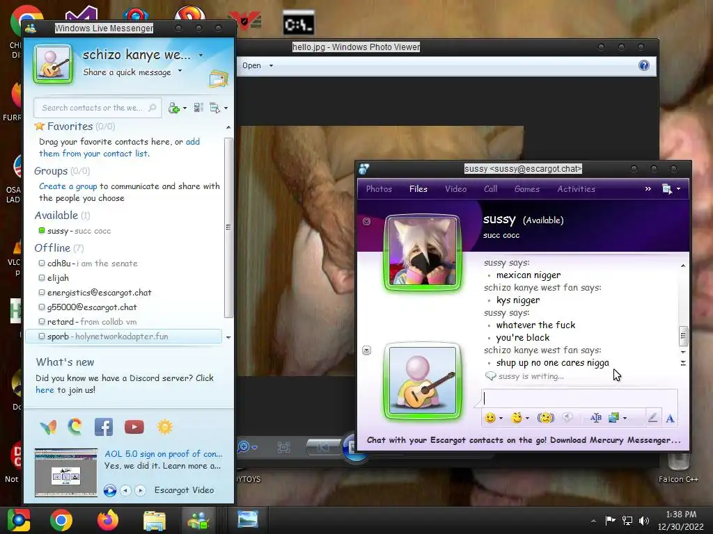The height and width of the screenshot is (534, 713).
Task: Click Chrome in the taskbar
Action: 61,520
